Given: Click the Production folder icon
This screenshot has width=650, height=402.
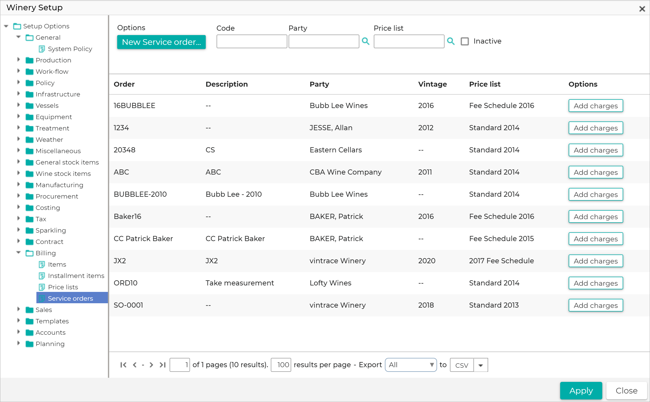Looking at the screenshot, I should coord(29,60).
